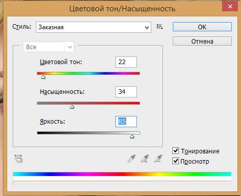Select the subtract-from-sample eyedropper
The image size is (241, 196).
click(x=158, y=159)
